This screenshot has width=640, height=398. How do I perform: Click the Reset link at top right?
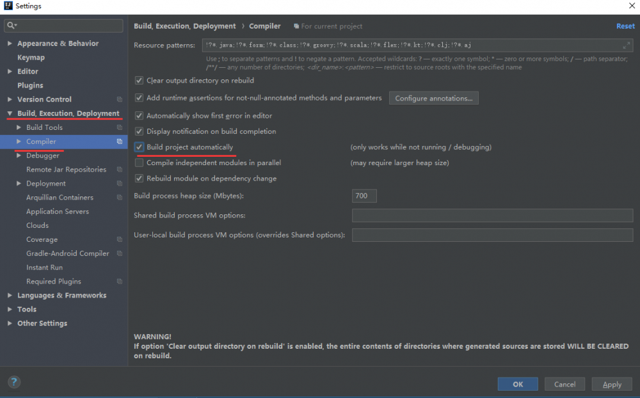pyautogui.click(x=625, y=26)
